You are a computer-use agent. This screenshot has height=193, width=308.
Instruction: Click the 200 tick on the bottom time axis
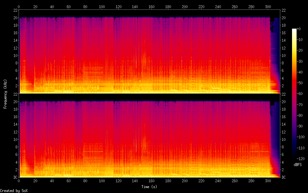(x=185, y=181)
